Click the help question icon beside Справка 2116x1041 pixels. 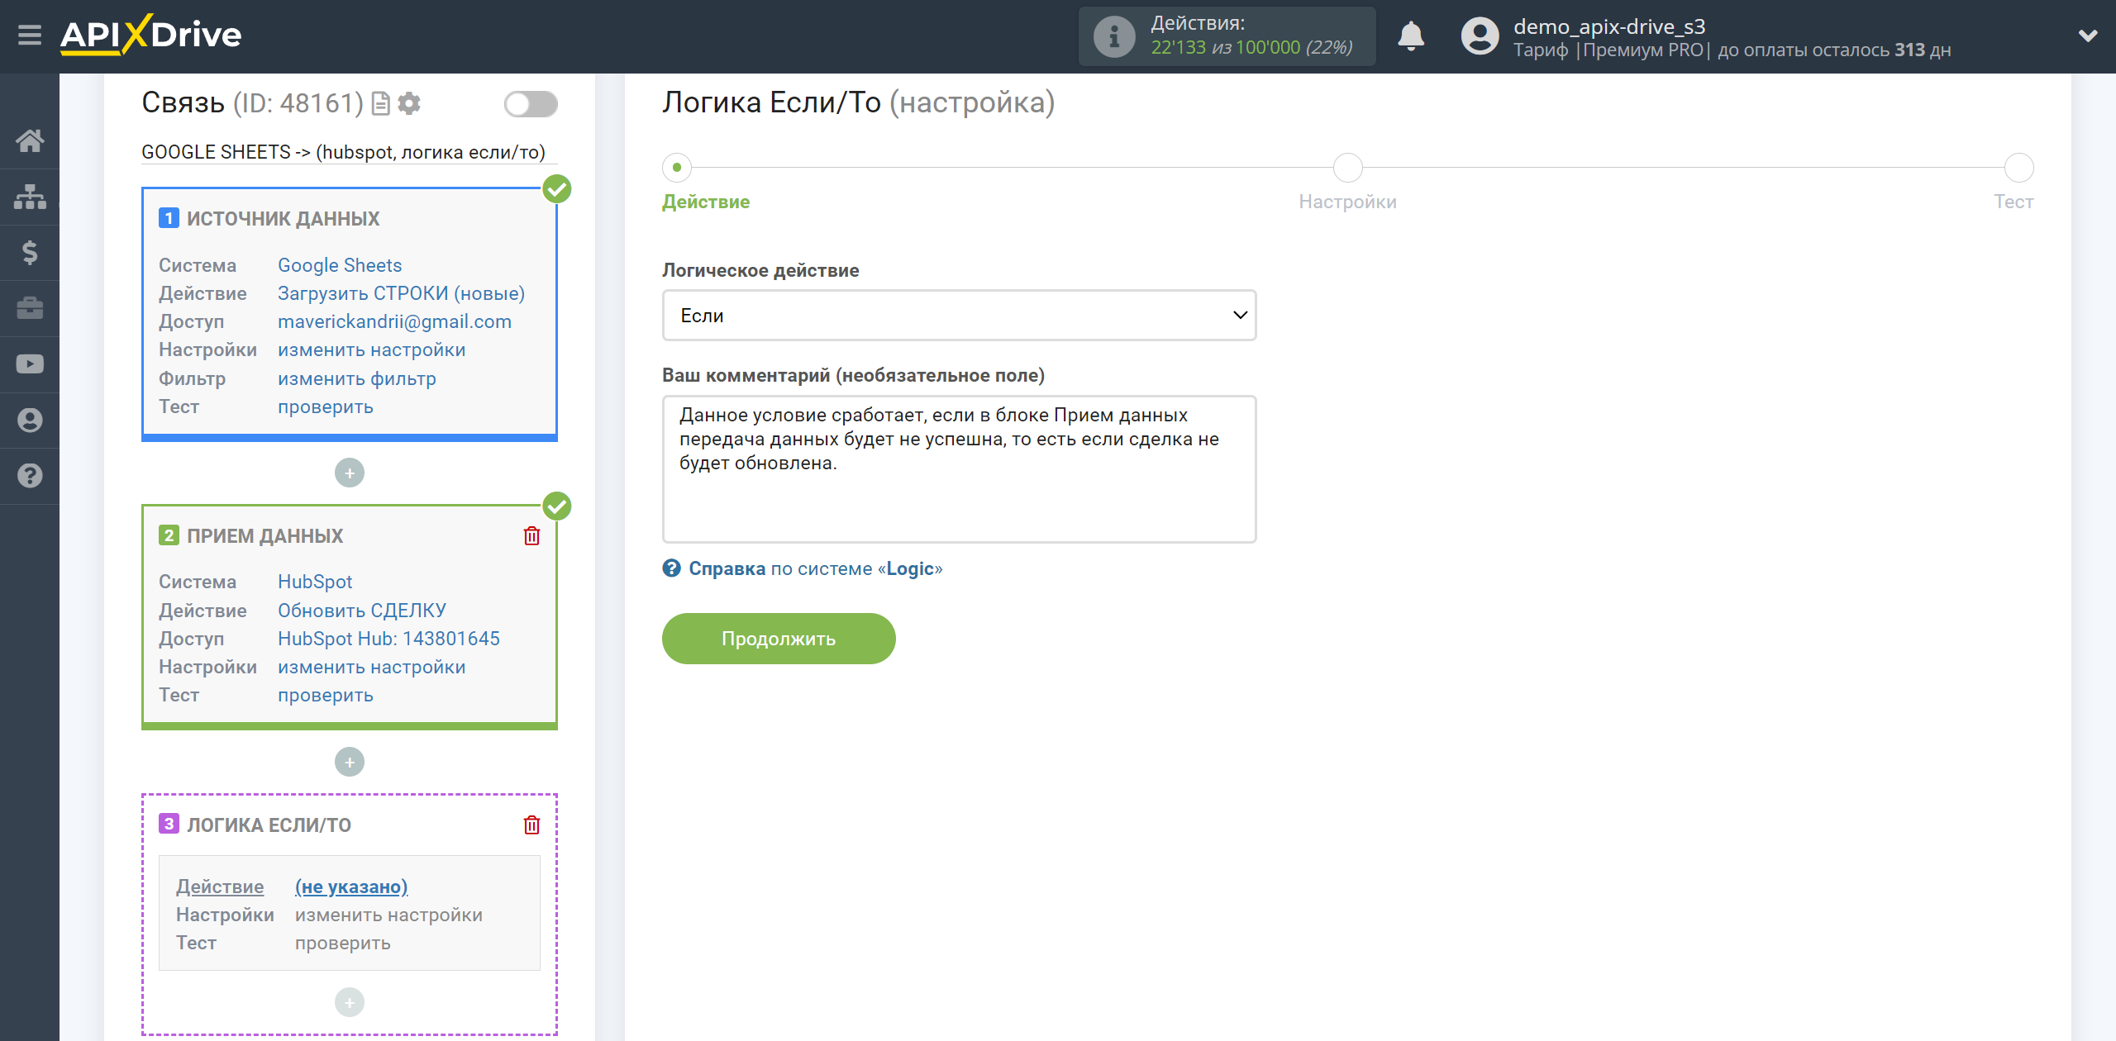coord(671,568)
